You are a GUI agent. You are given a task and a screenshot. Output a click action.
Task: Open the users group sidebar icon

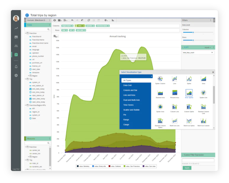pyautogui.click(x=16, y=46)
